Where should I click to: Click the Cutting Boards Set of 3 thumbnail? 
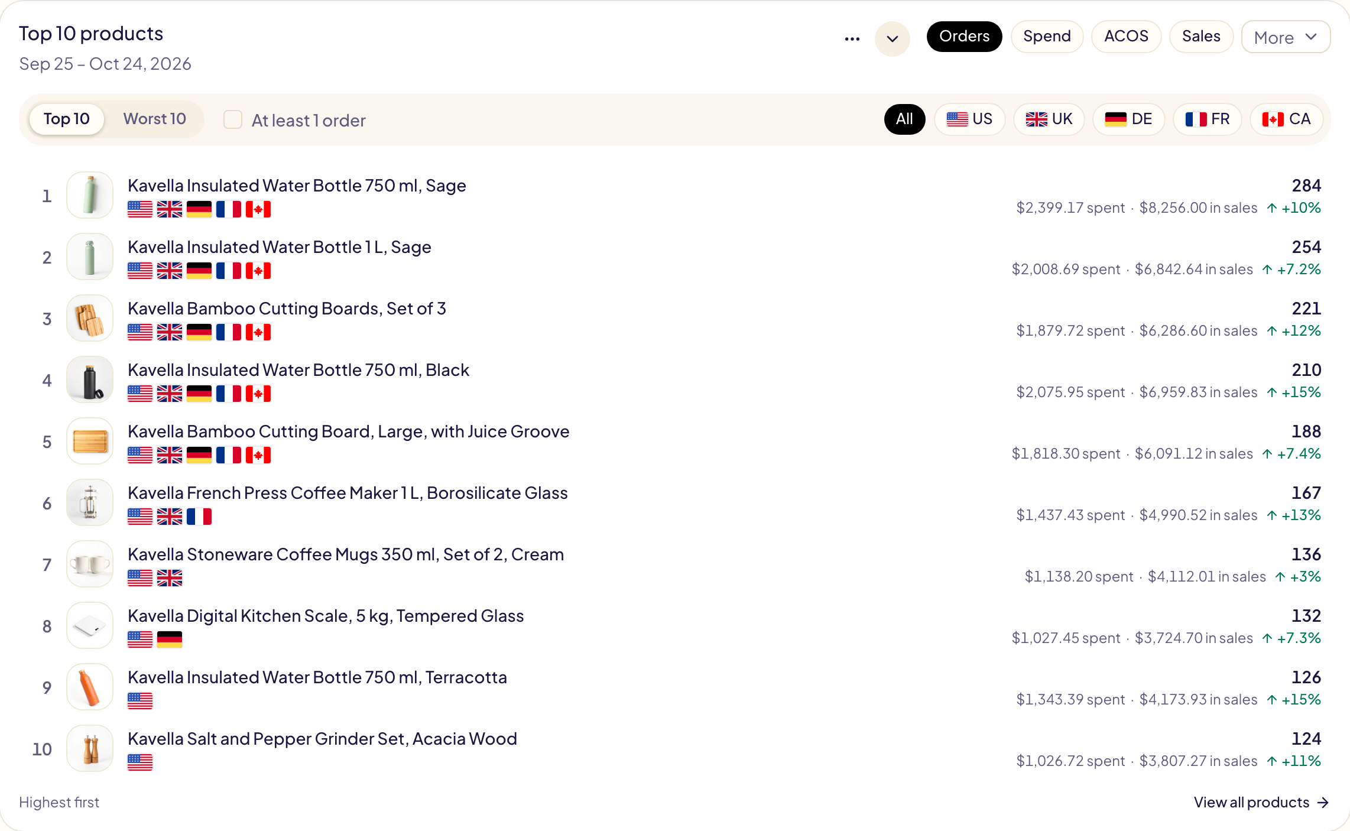pos(90,318)
